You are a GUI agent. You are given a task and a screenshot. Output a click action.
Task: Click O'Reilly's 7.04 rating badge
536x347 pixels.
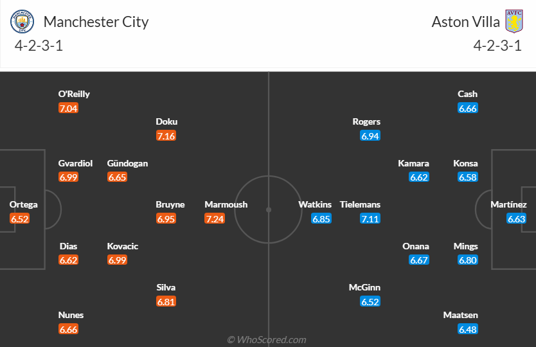click(x=68, y=109)
